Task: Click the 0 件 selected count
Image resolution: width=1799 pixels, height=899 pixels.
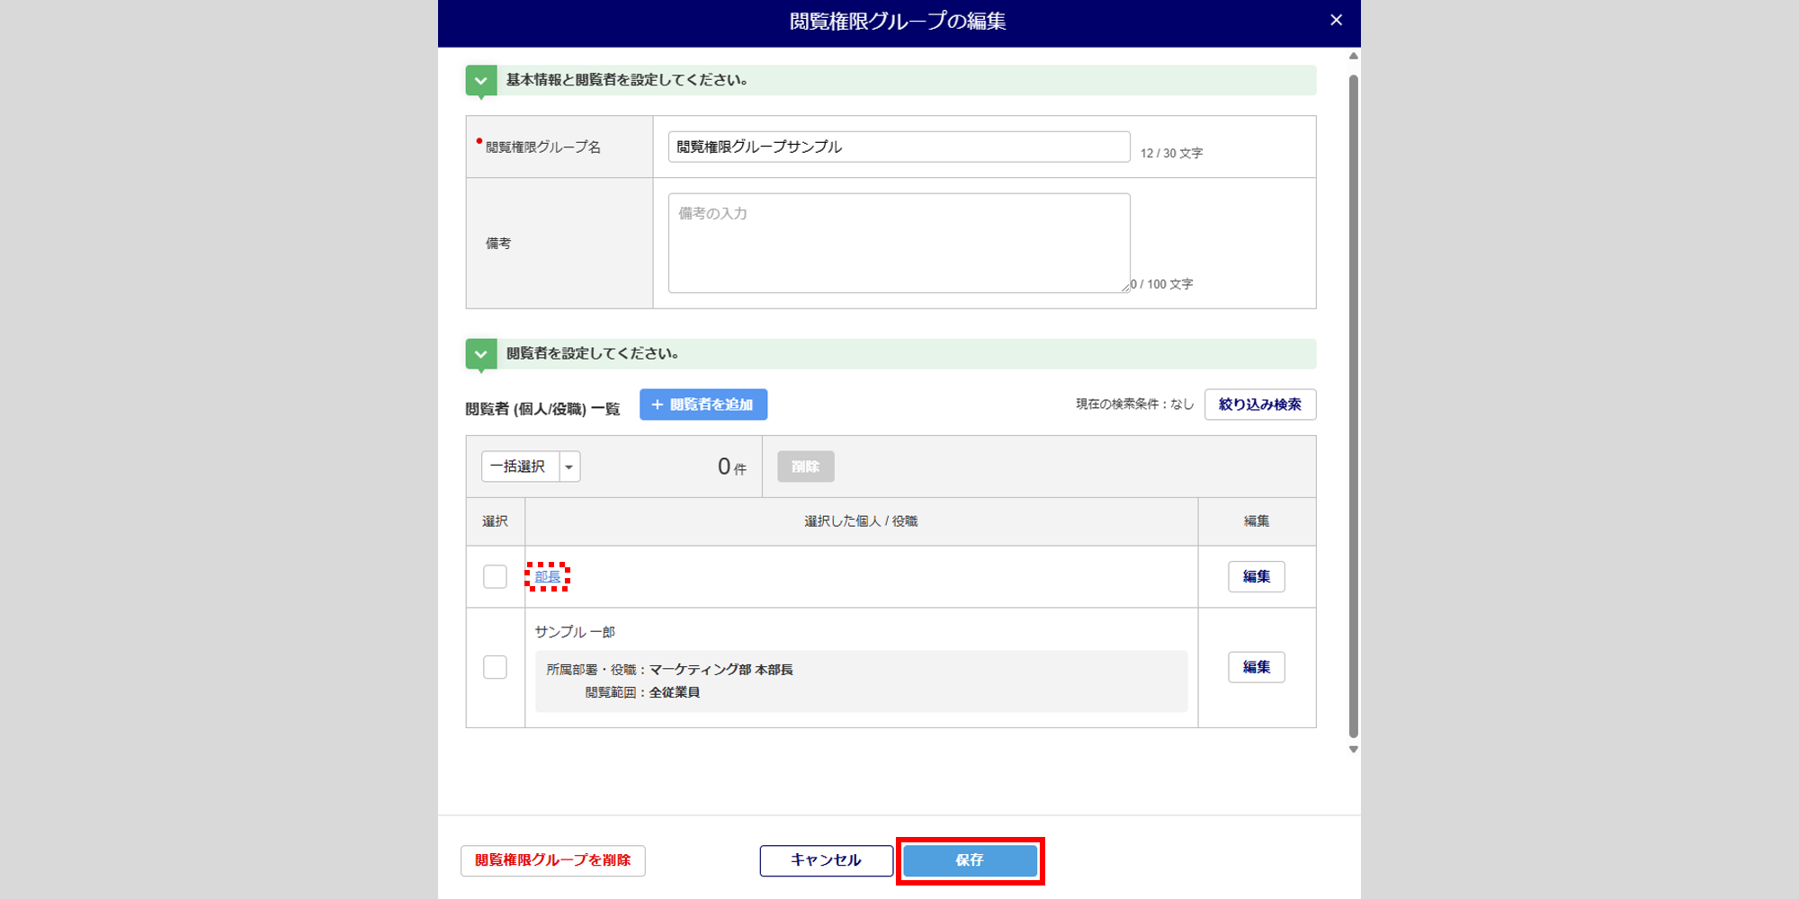Action: [x=731, y=467]
